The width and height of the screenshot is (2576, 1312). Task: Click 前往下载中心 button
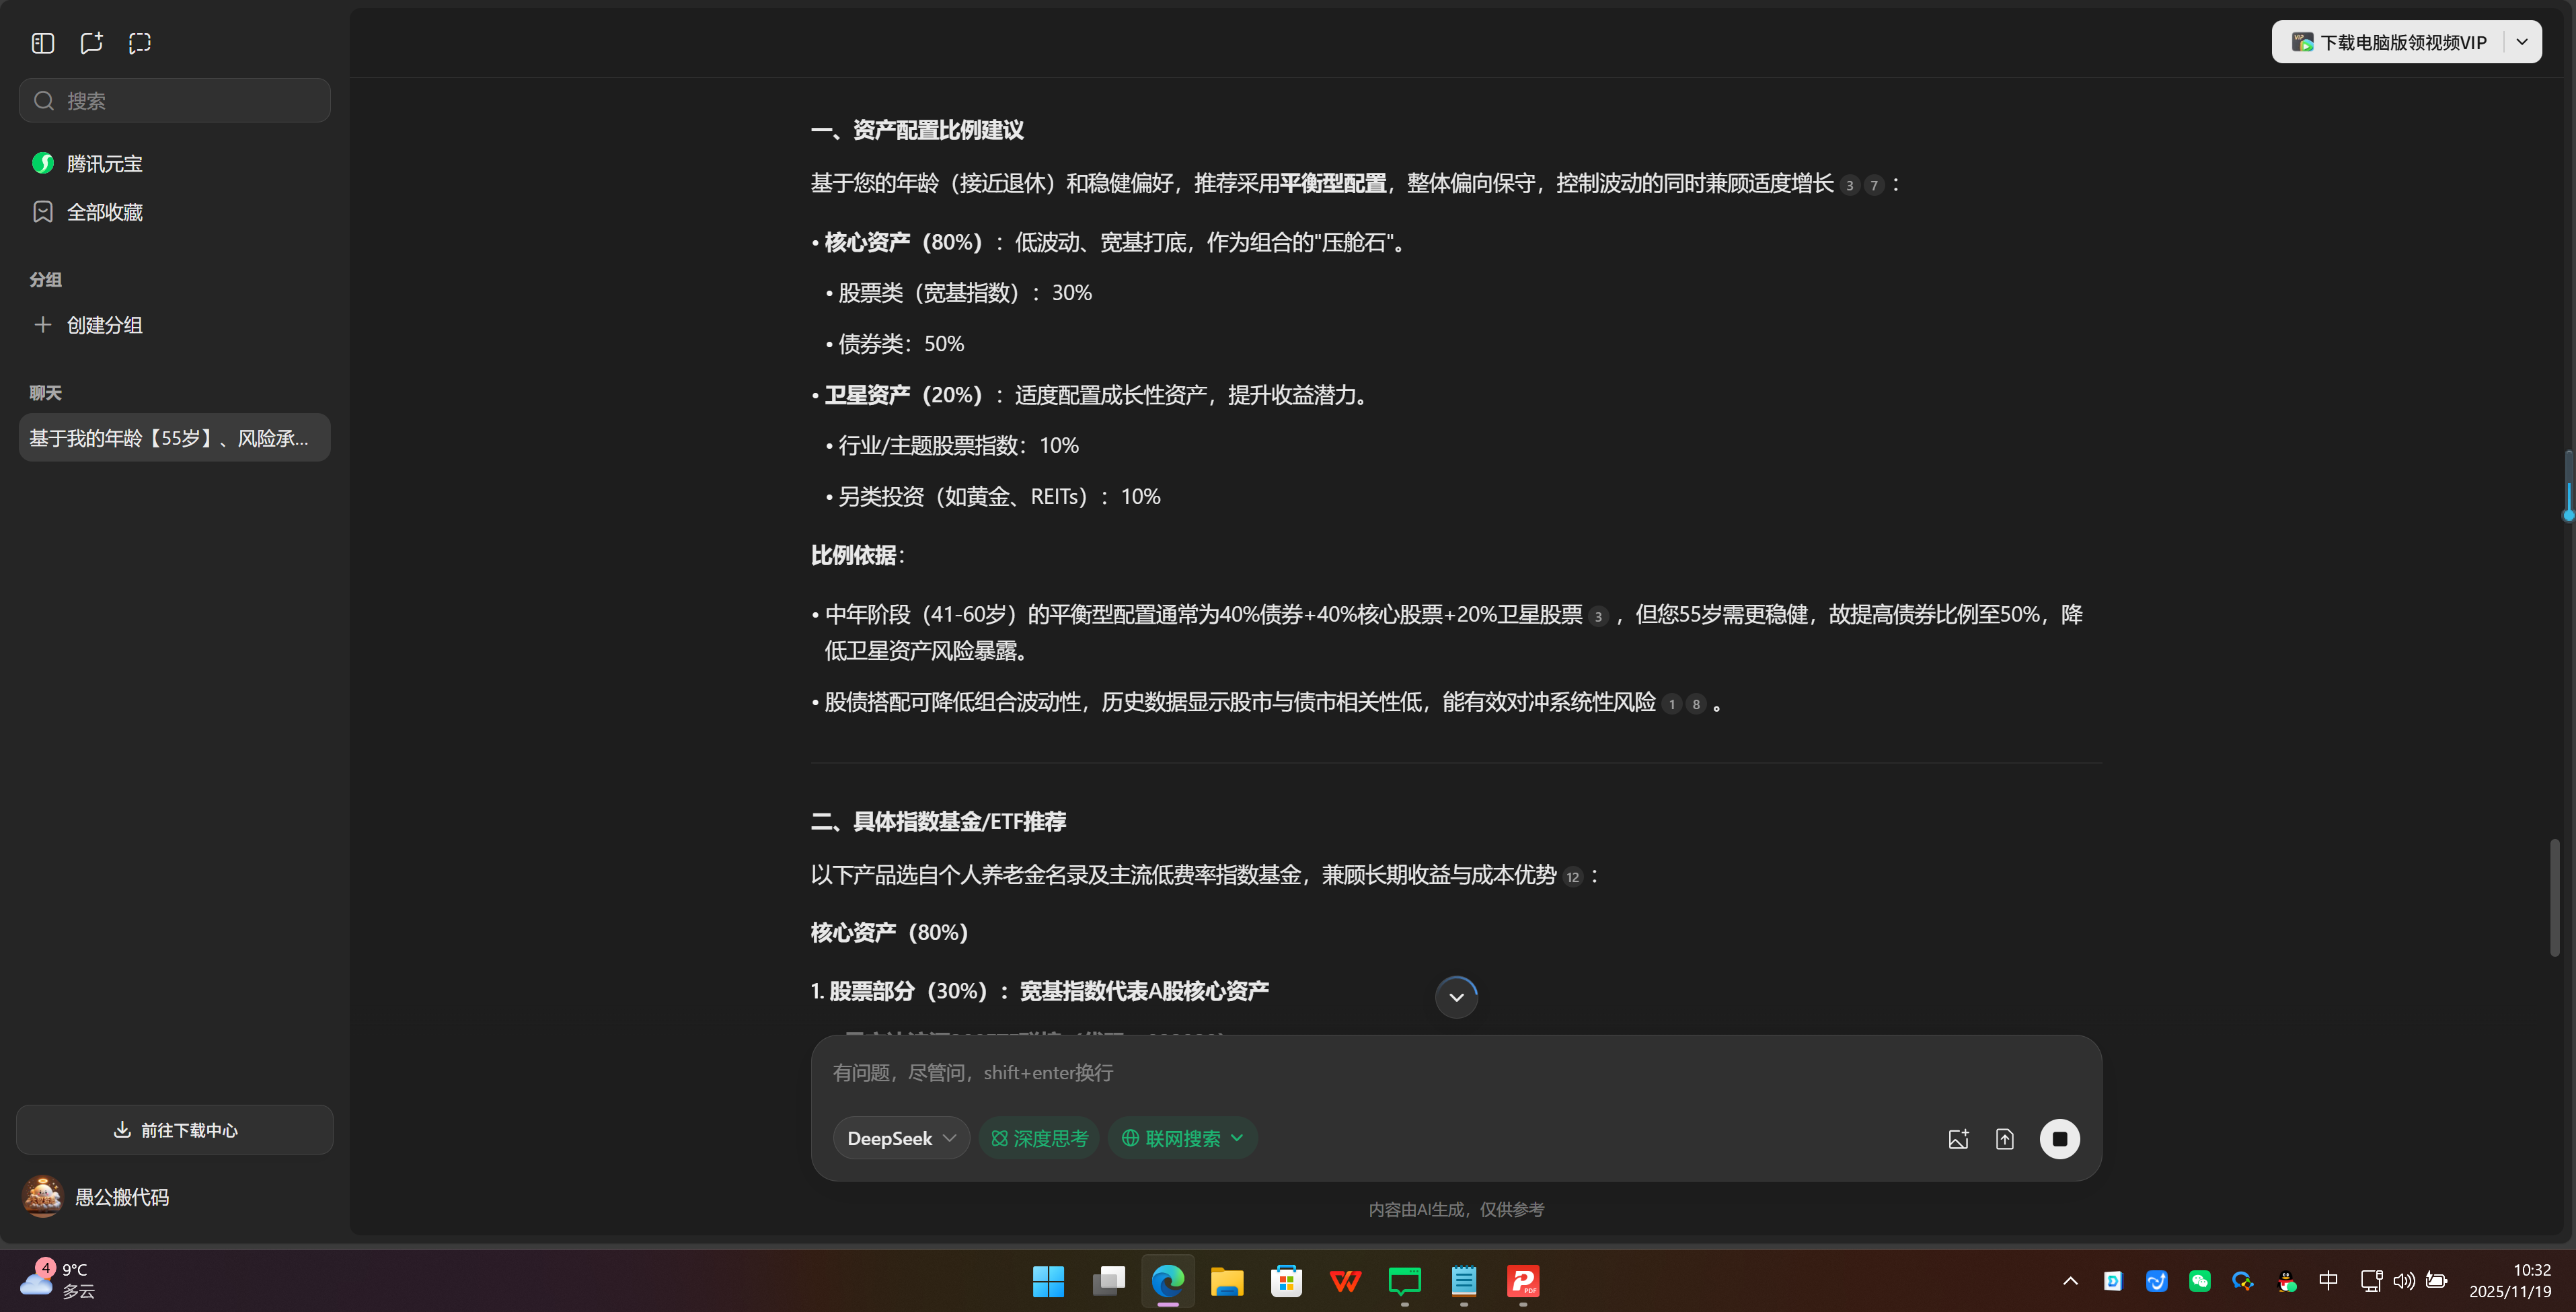coord(173,1130)
